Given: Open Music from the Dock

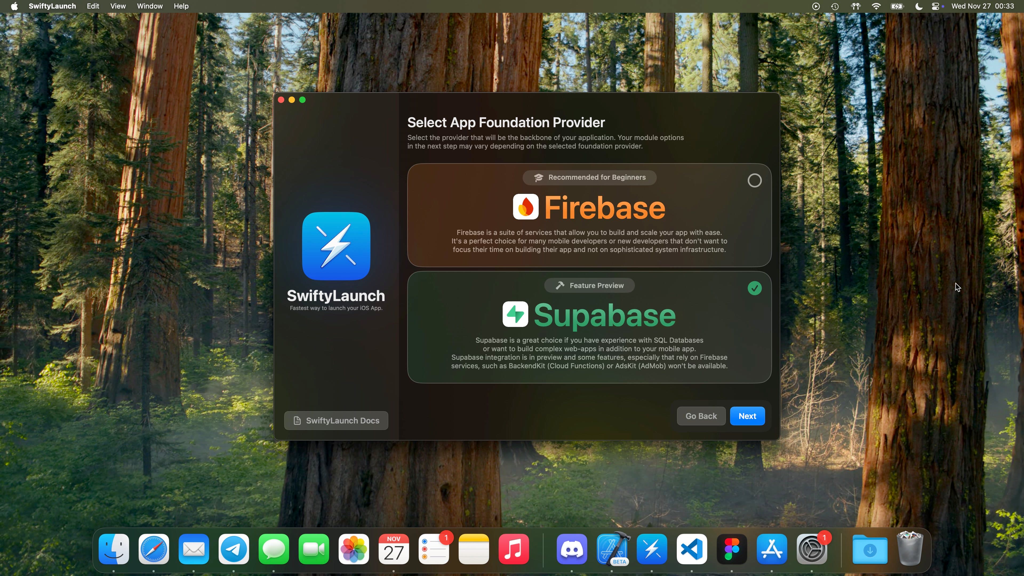Looking at the screenshot, I should click(514, 549).
